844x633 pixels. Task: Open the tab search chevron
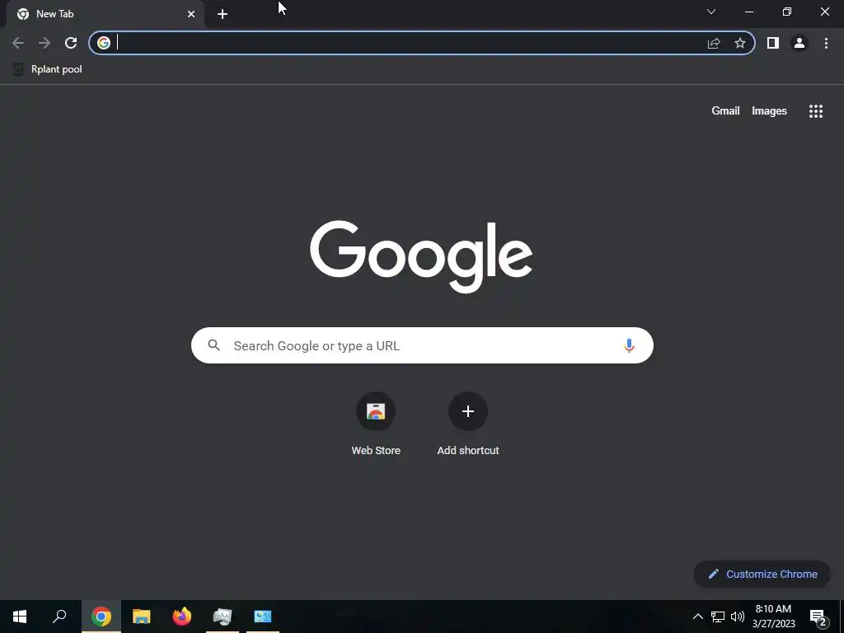pos(711,12)
